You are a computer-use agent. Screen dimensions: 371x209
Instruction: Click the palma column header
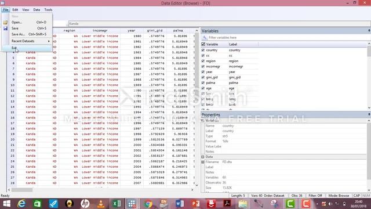click(178, 31)
